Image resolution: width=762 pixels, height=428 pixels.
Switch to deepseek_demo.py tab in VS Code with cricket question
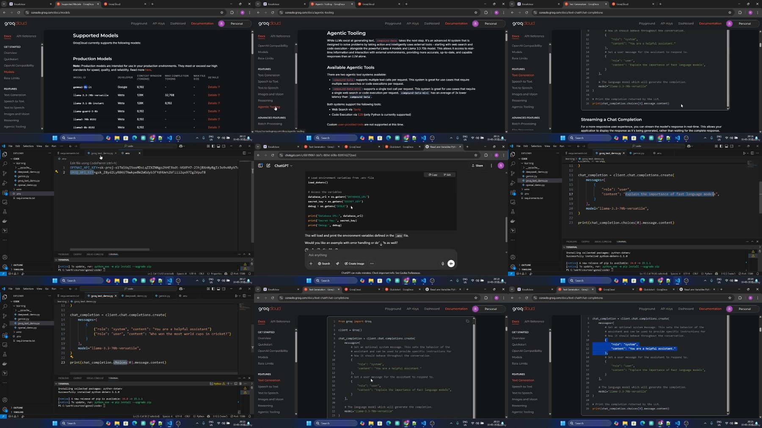click(x=135, y=295)
